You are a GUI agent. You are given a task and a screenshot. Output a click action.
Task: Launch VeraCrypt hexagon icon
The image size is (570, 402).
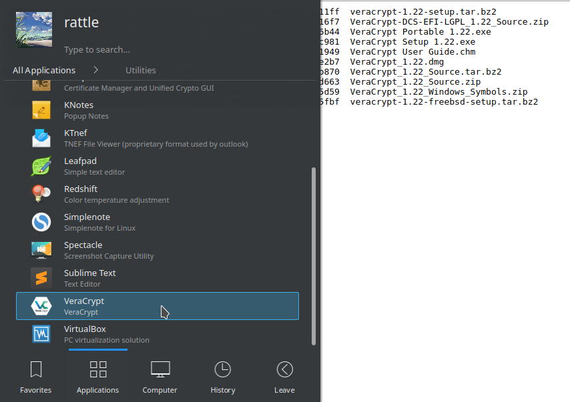41,306
